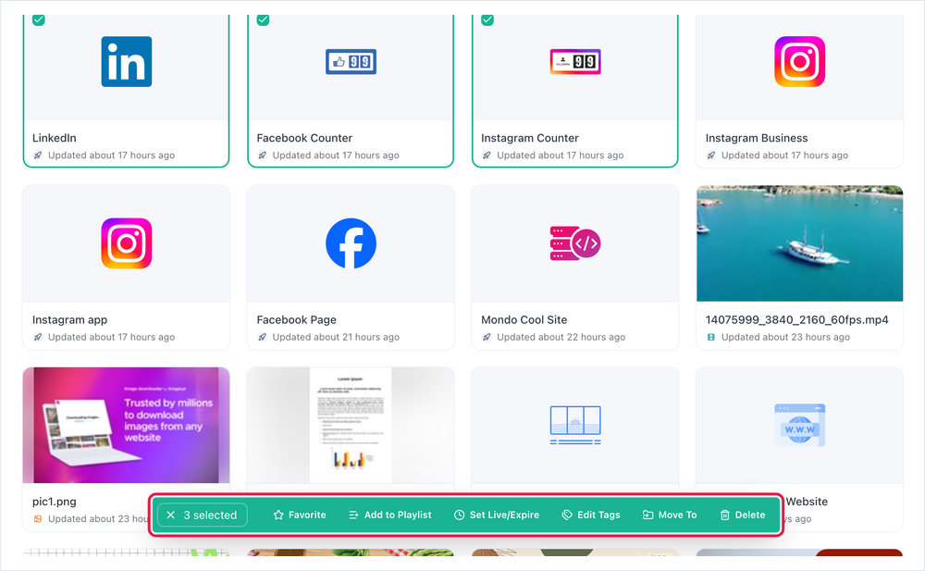
Task: Click the Mondo Cool Site title text
Action: (524, 319)
